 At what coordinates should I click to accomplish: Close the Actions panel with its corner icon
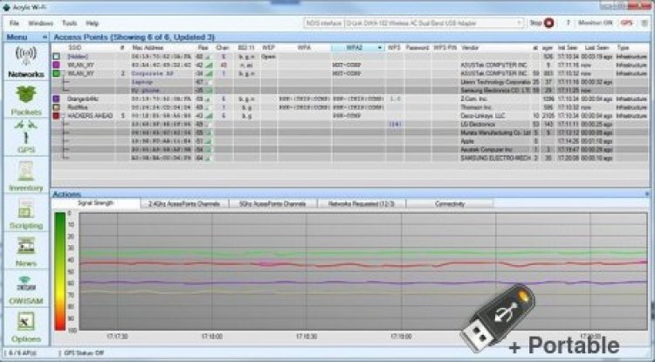647,194
